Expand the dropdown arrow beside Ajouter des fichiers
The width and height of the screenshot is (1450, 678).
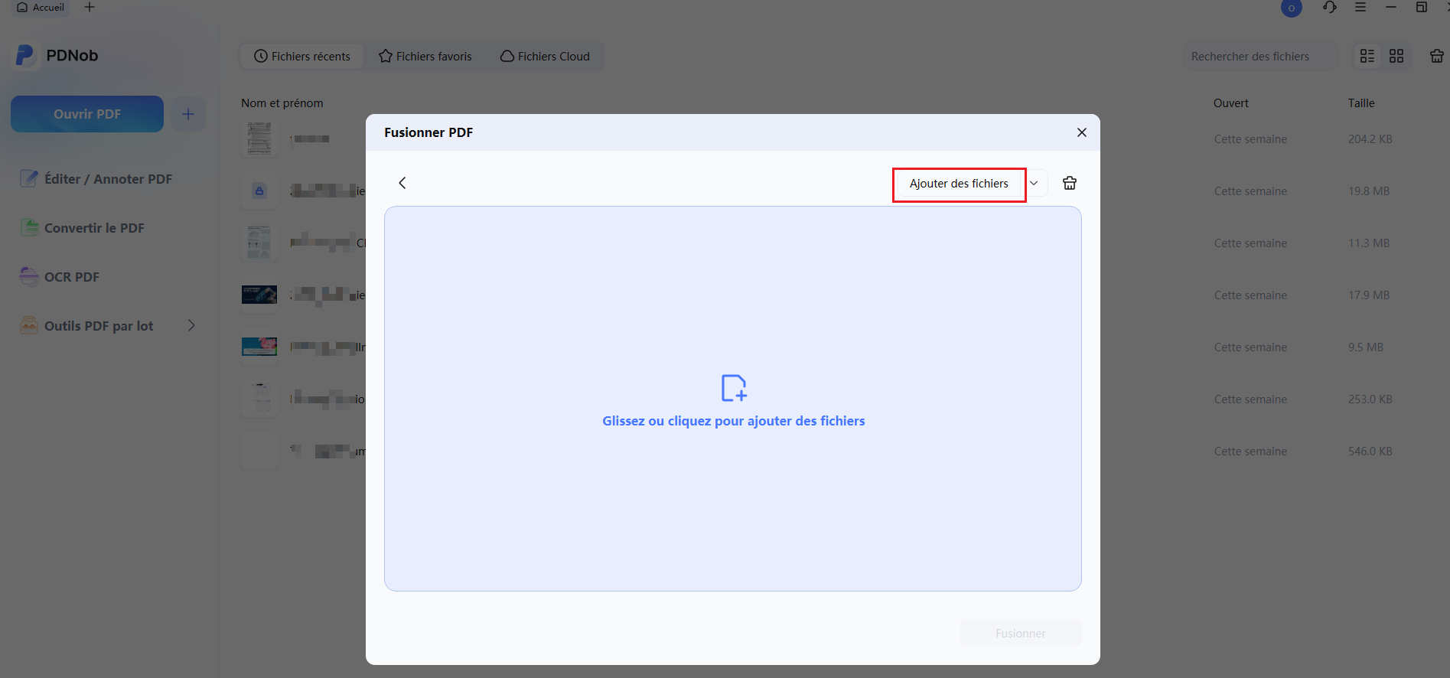coord(1034,184)
